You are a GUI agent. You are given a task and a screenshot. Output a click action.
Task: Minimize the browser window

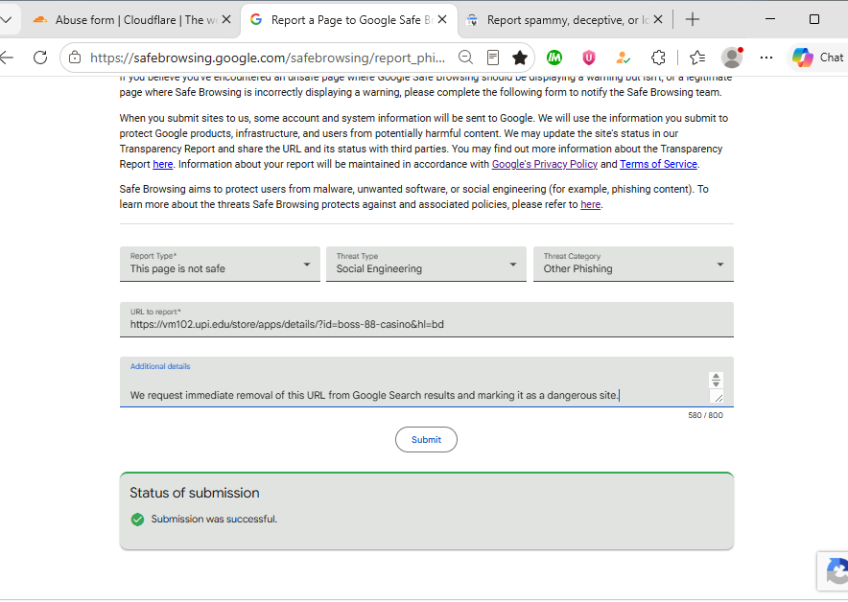coord(770,19)
